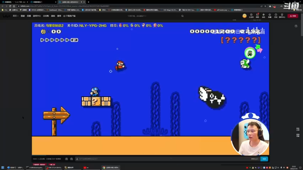Toggle the danmaku display icon

coord(67,159)
